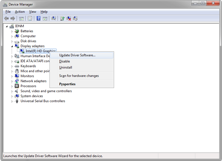This screenshot has width=222, height=161.
Task: Open the Action menu
Action: pos(20,12)
